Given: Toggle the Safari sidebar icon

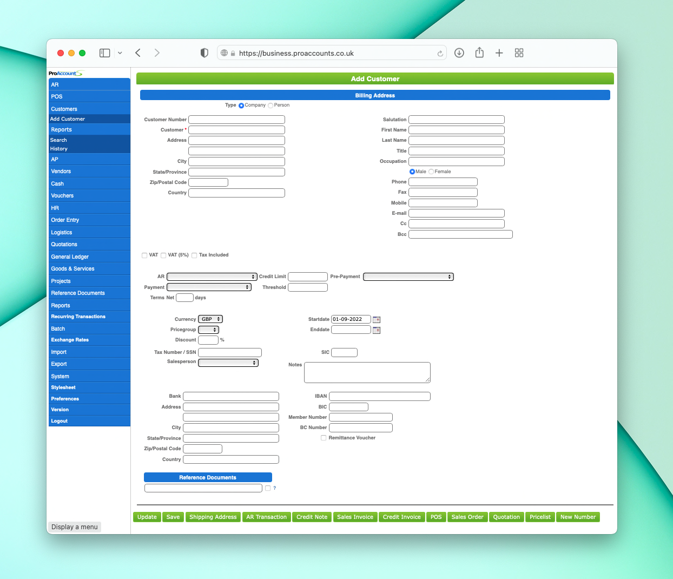Looking at the screenshot, I should (x=105, y=53).
